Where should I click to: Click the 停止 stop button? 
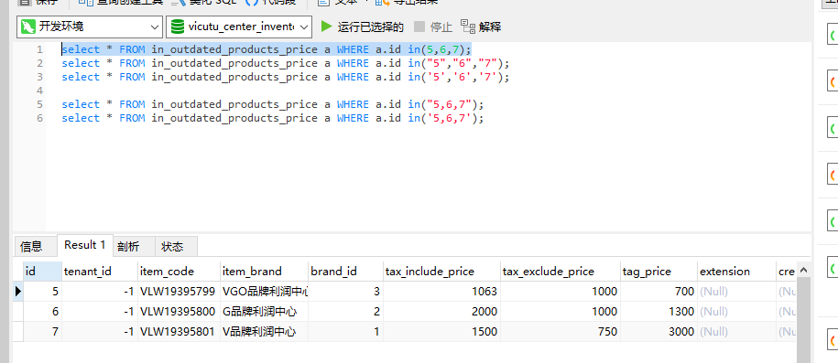(433, 27)
